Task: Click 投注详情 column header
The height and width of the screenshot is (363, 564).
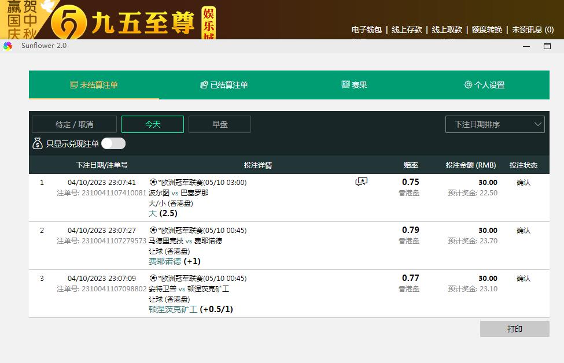Action: point(258,165)
